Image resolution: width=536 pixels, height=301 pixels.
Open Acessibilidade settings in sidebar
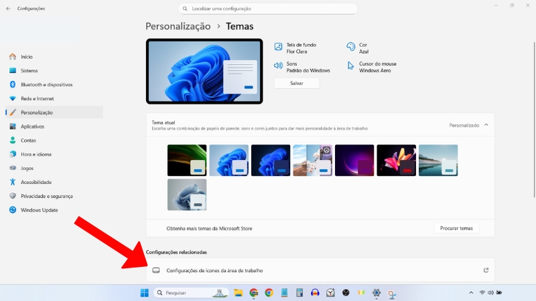pos(36,182)
